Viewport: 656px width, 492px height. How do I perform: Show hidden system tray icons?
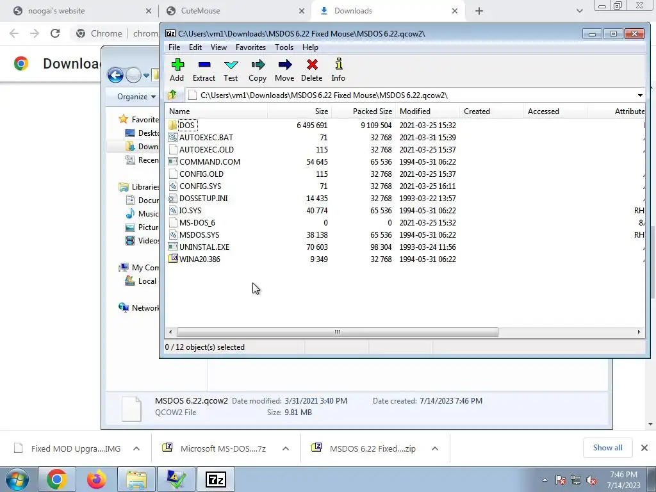[545, 480]
